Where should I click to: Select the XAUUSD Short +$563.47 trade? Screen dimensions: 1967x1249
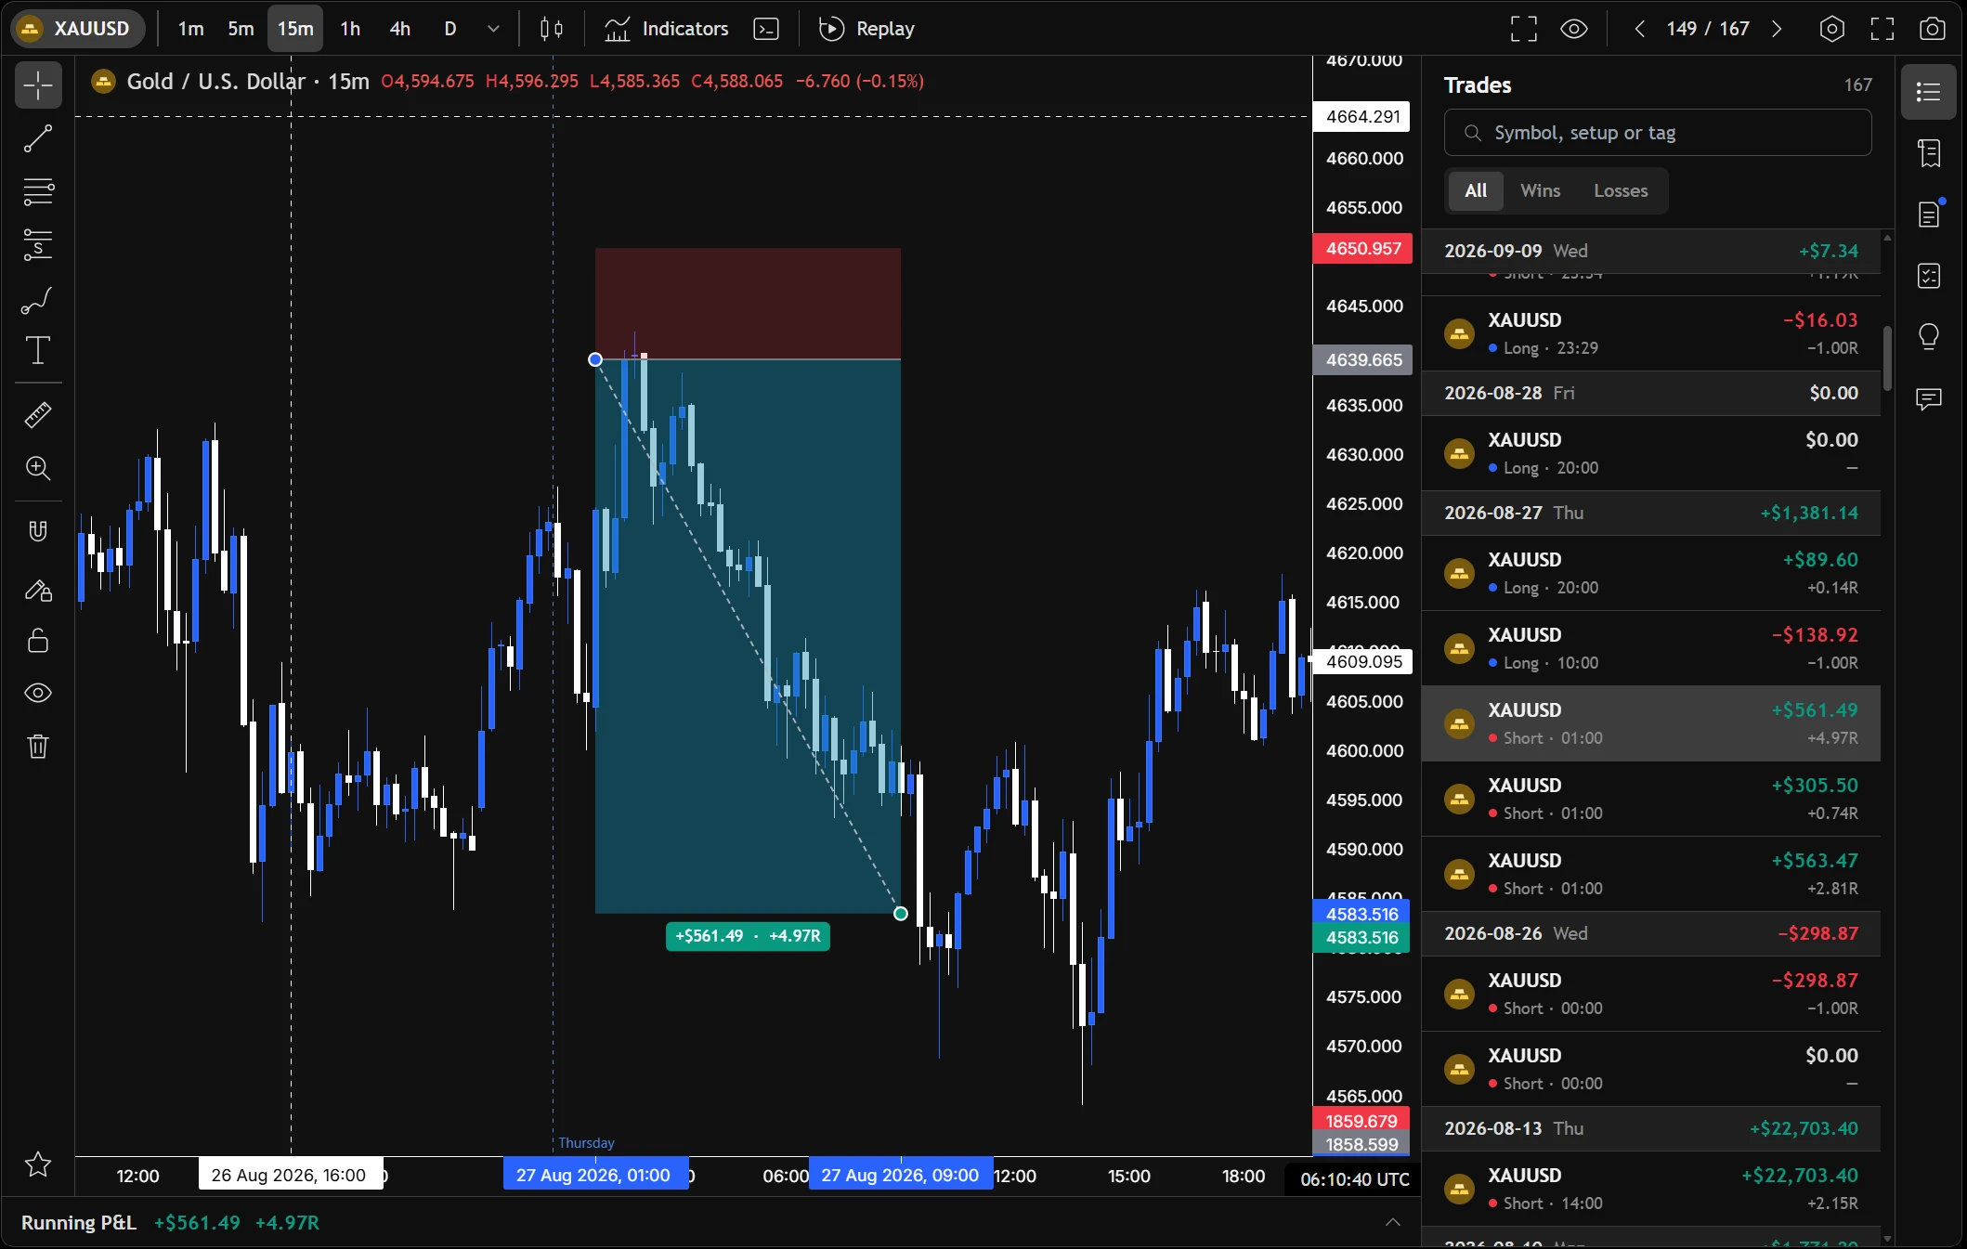(1651, 874)
